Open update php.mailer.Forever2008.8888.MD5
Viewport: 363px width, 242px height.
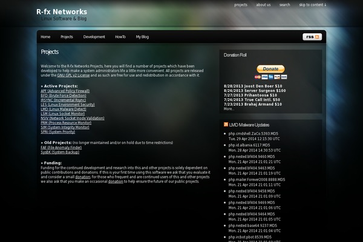click(x=257, y=180)
